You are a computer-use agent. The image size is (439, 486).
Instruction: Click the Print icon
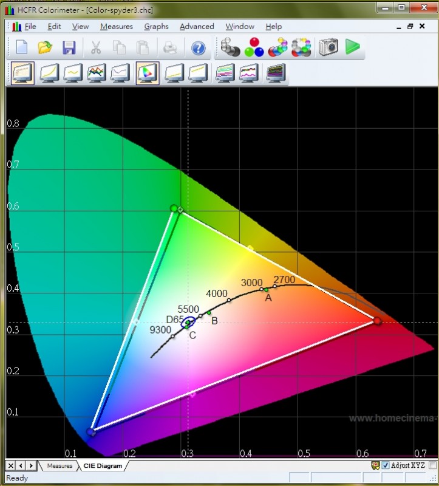(170, 48)
